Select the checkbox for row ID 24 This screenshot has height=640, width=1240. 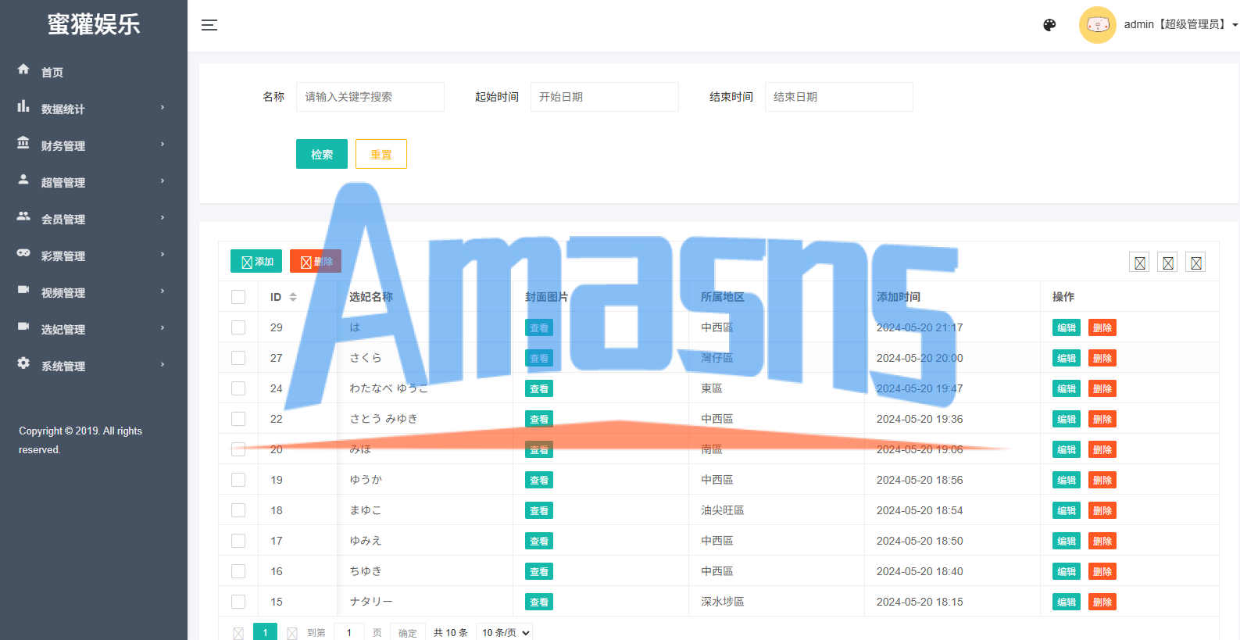coord(238,388)
